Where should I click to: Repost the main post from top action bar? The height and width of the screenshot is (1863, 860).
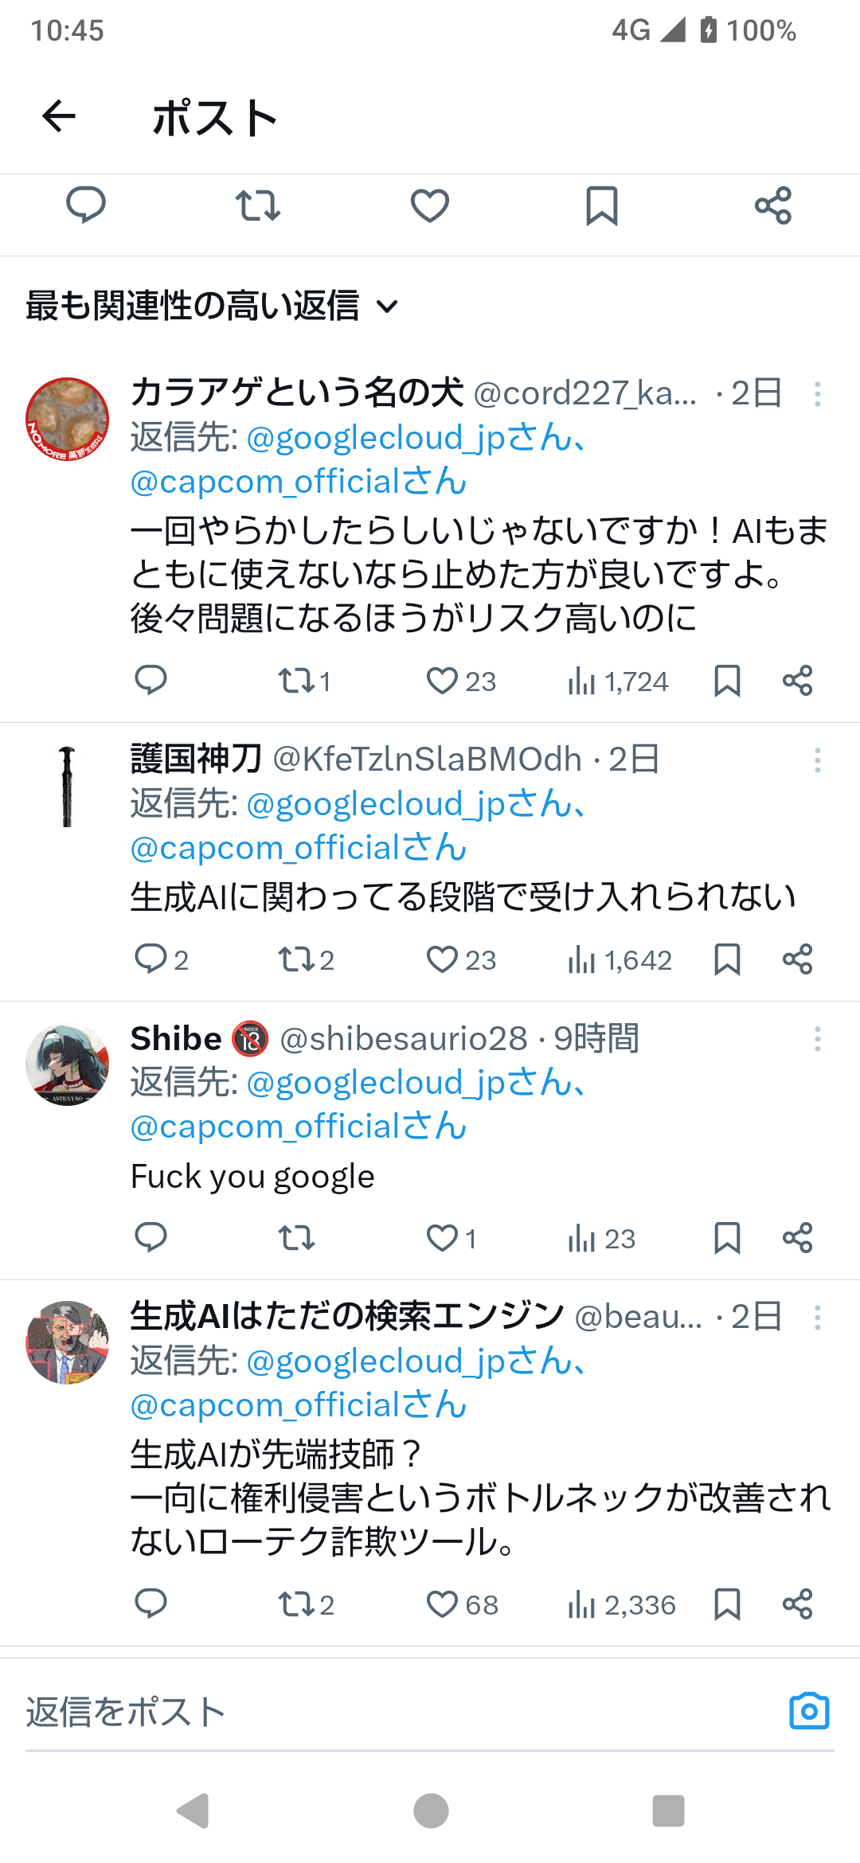point(258,205)
